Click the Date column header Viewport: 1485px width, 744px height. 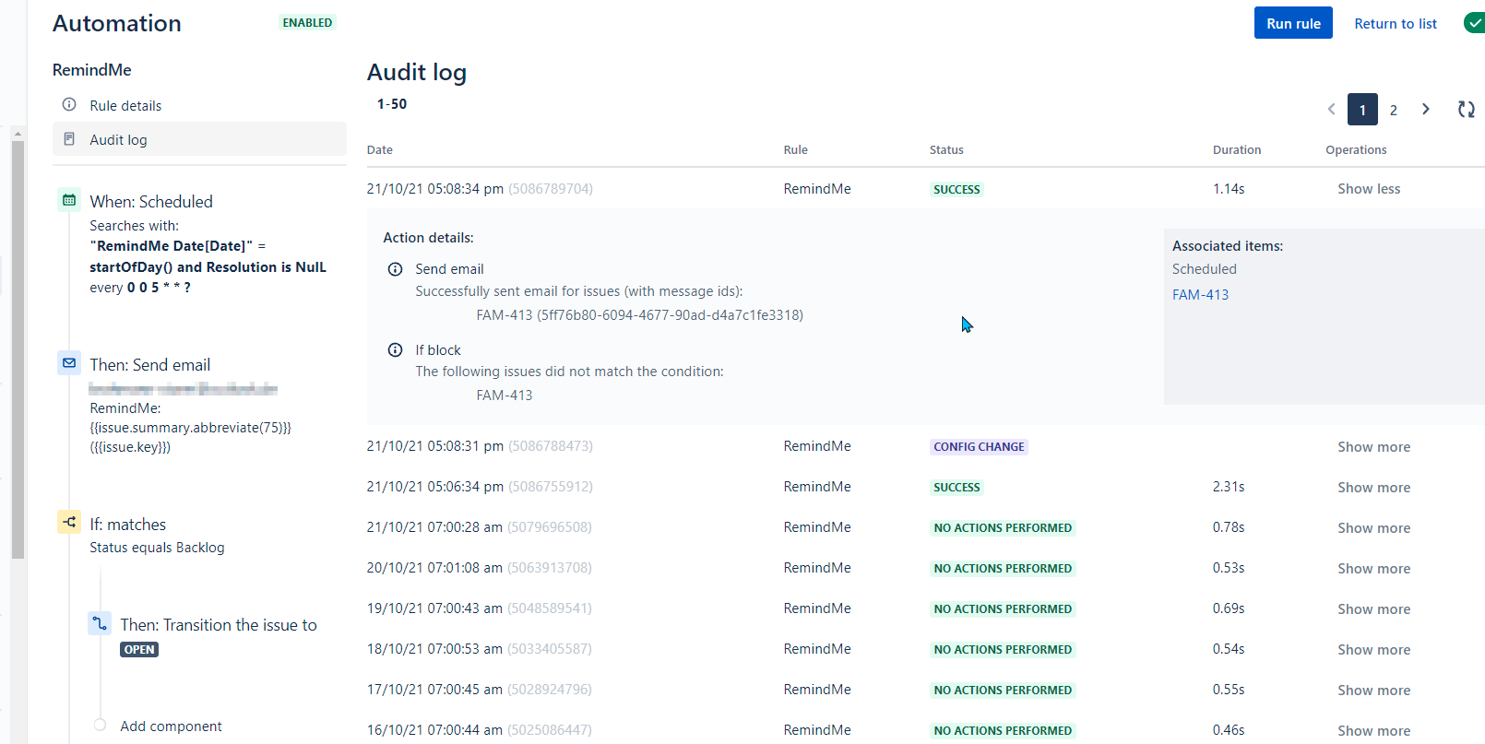pos(379,150)
